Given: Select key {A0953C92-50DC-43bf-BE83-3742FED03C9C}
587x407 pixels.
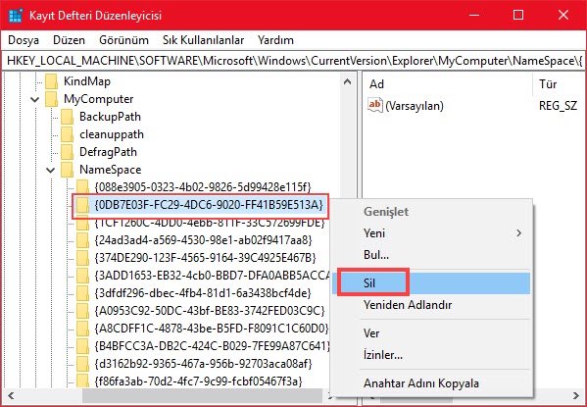Looking at the screenshot, I should pyautogui.click(x=210, y=311).
